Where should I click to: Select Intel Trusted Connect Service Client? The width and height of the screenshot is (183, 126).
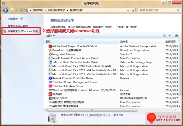(x=75, y=58)
